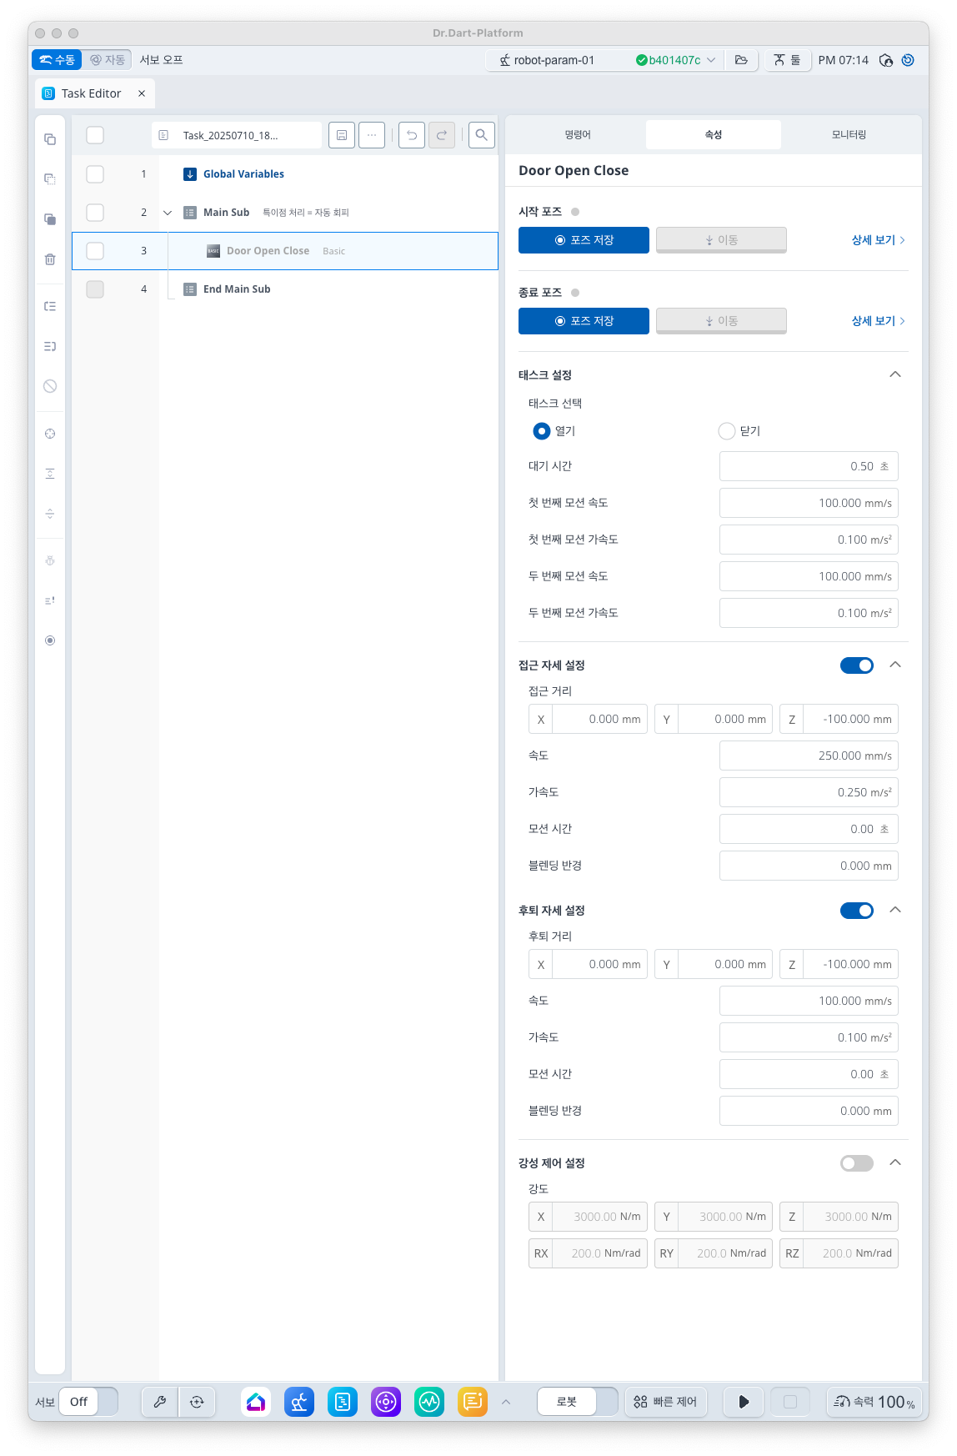
Task: Switch to the 모니터링 tab
Action: [x=849, y=135]
